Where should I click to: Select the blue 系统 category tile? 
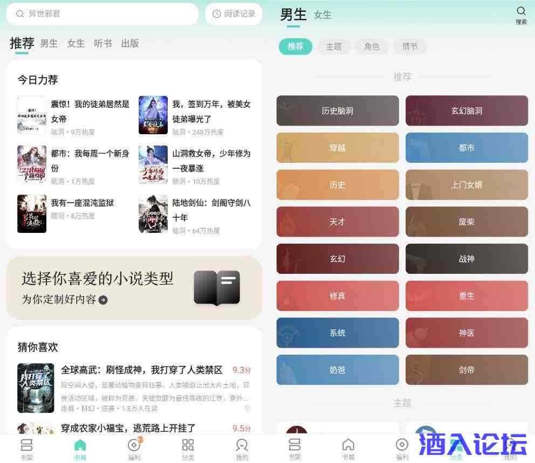(338, 333)
